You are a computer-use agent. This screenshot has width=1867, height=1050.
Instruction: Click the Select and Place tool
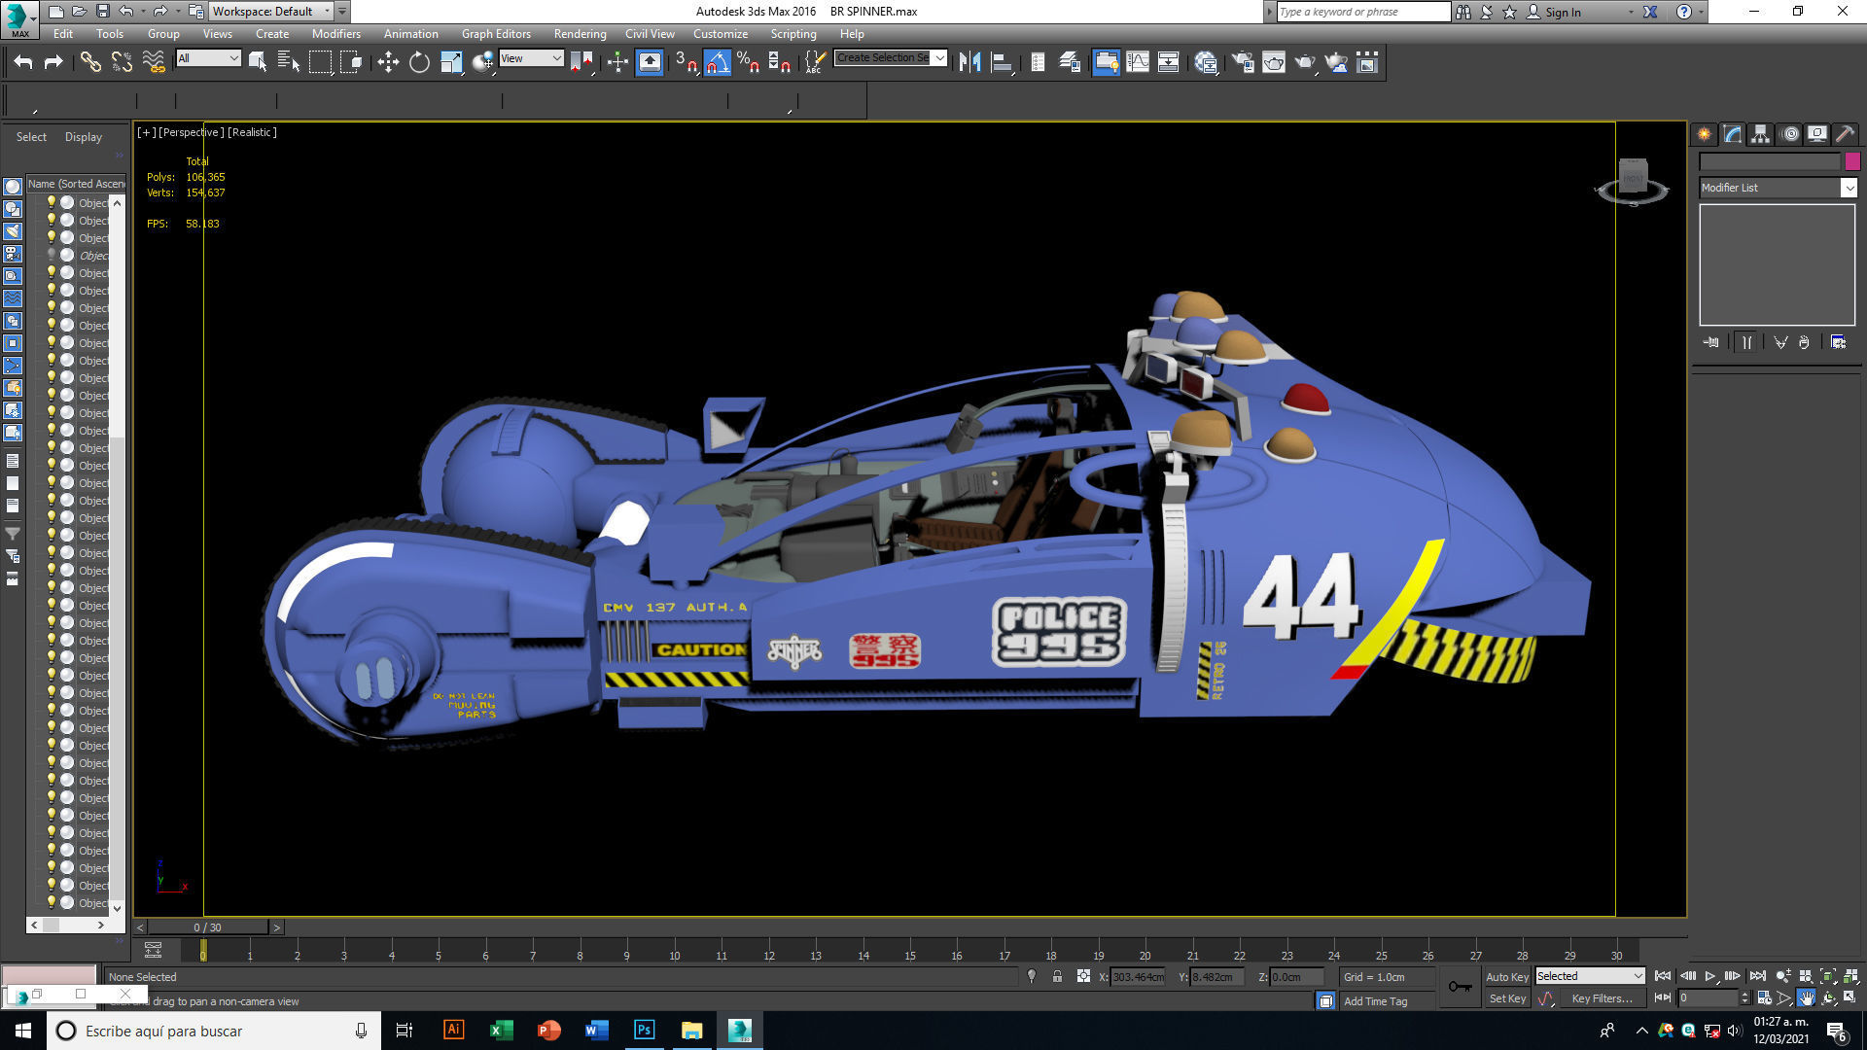[x=482, y=62]
